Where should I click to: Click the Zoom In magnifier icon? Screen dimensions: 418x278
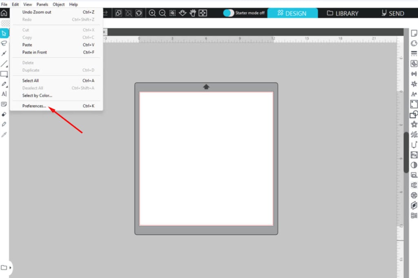(152, 13)
